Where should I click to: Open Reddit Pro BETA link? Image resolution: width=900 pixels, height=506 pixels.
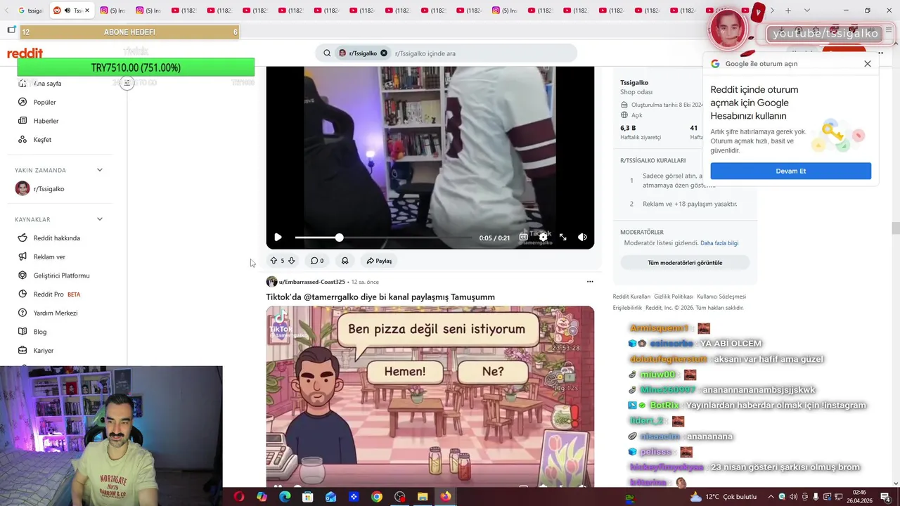pos(57,294)
